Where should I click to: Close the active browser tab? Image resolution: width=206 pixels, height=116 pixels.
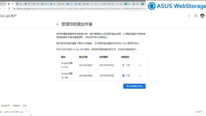point(13,4)
